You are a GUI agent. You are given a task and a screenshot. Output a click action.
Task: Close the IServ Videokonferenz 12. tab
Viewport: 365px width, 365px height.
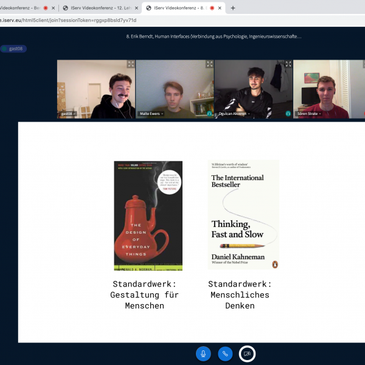pos(136,8)
